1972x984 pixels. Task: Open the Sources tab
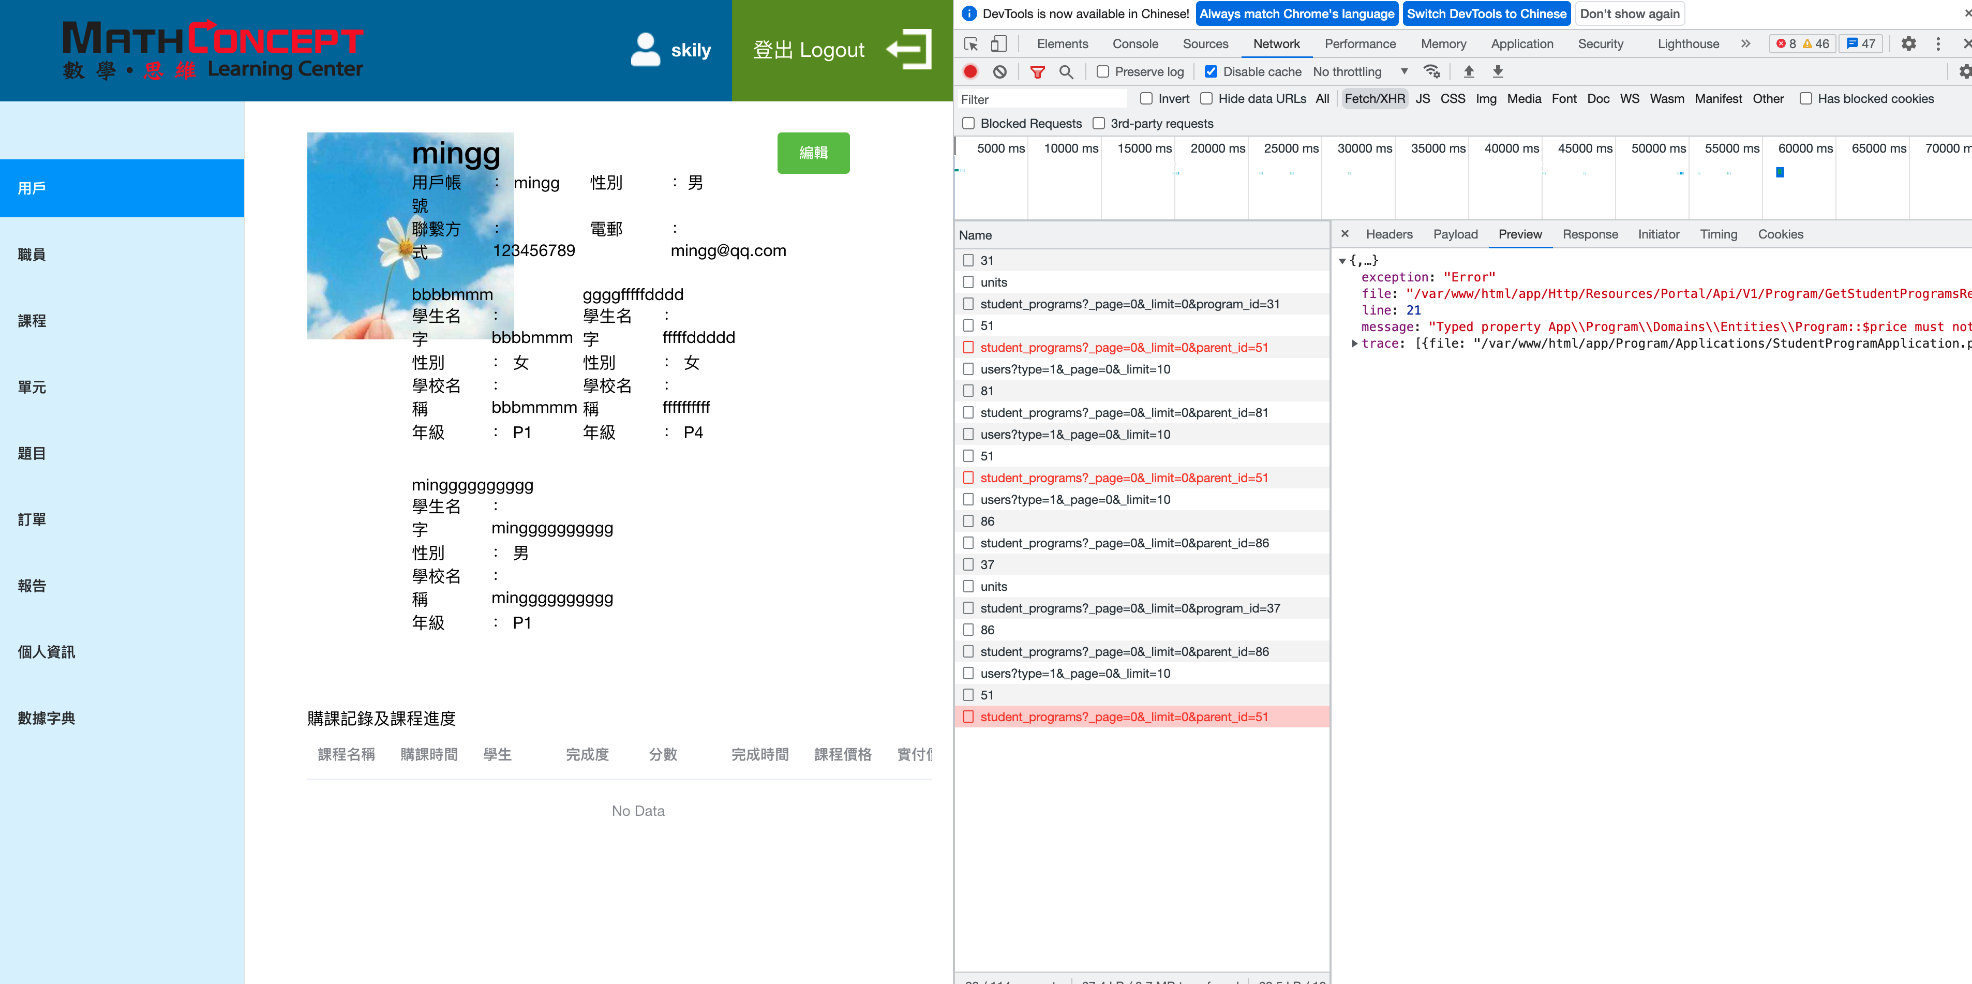tap(1205, 43)
